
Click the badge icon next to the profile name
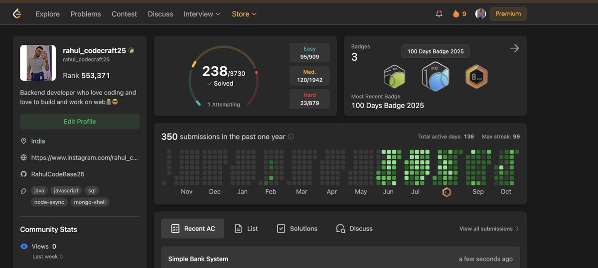(131, 50)
